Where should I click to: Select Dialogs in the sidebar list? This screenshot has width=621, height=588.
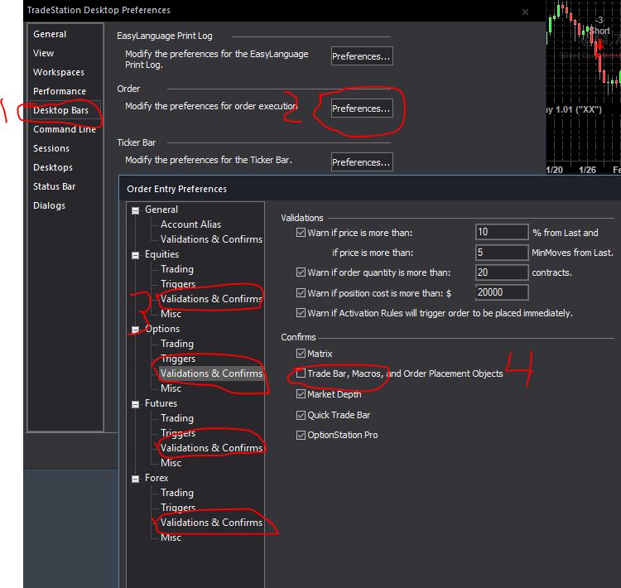tap(49, 205)
